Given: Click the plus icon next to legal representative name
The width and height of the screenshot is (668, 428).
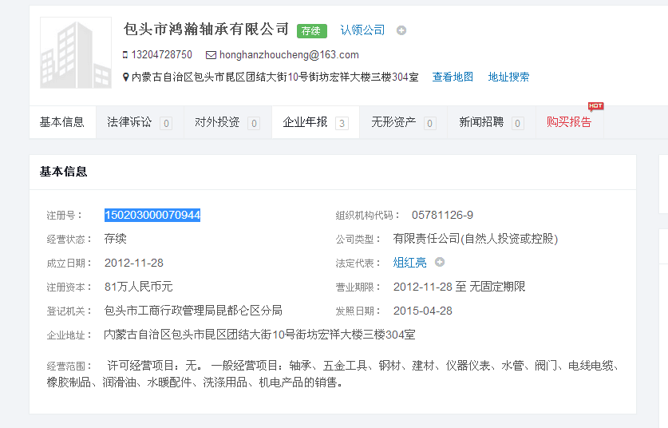Looking at the screenshot, I should pyautogui.click(x=440, y=262).
